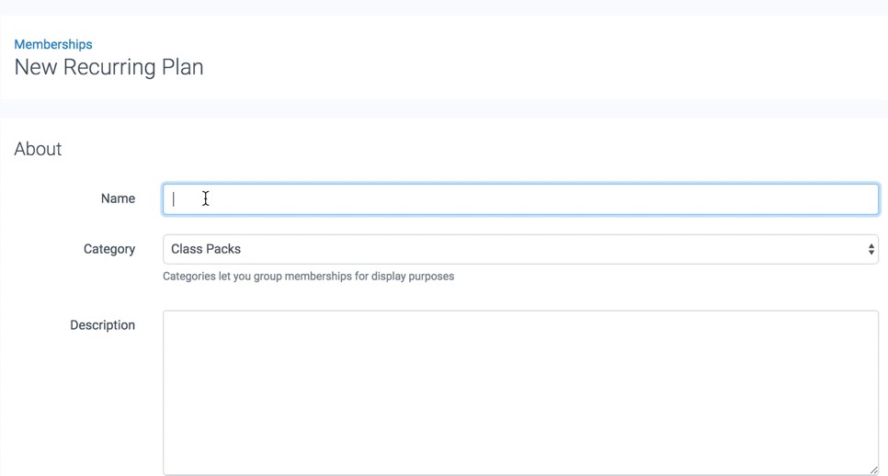The image size is (888, 476).
Task: Click the categories help text under the dropdown
Action: pos(308,276)
